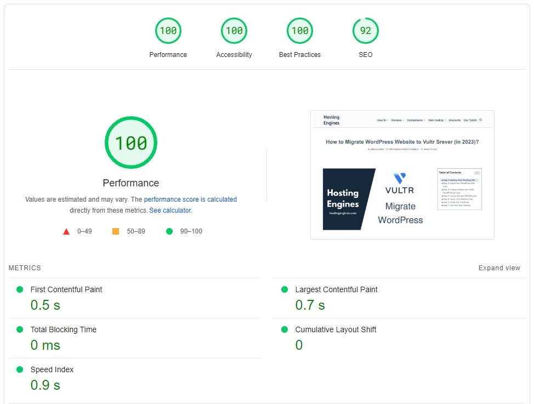
Task: Click the red triangle 0–49 legend icon
Action: coord(66,232)
